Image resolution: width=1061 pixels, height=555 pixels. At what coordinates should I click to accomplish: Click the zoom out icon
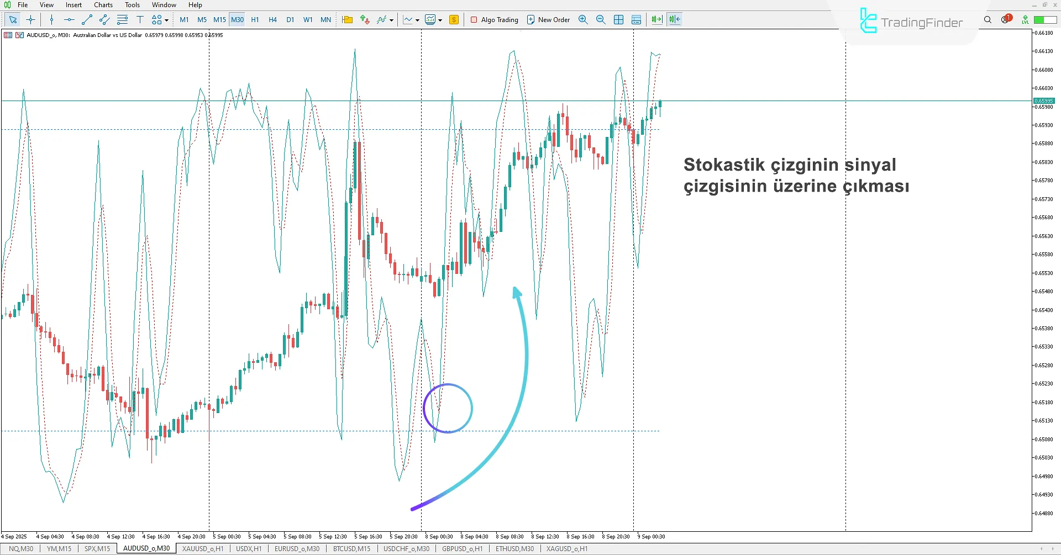click(601, 19)
